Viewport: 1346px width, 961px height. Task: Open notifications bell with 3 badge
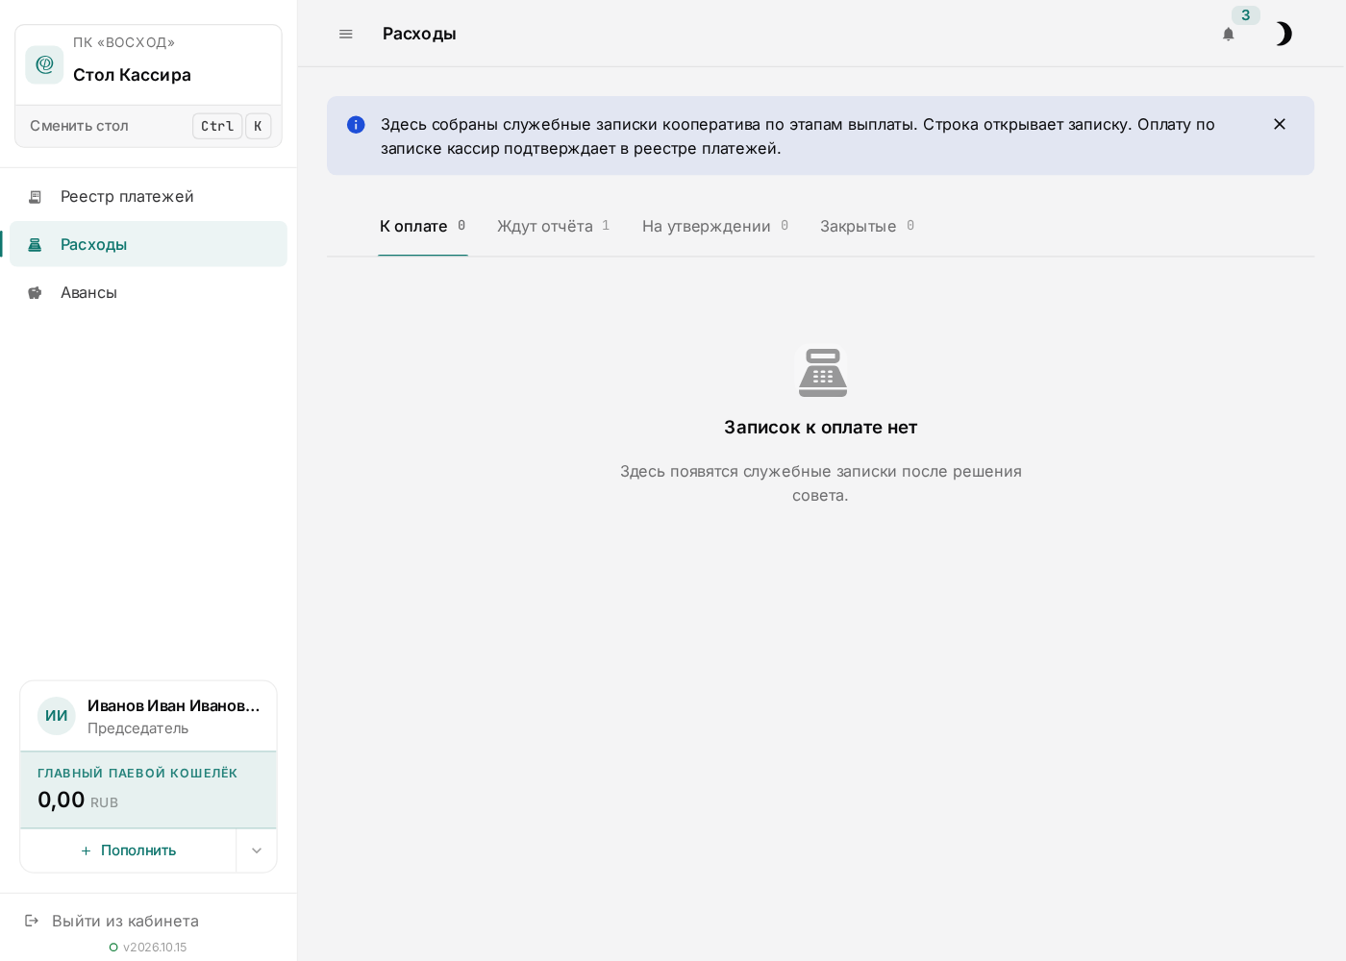click(1229, 34)
